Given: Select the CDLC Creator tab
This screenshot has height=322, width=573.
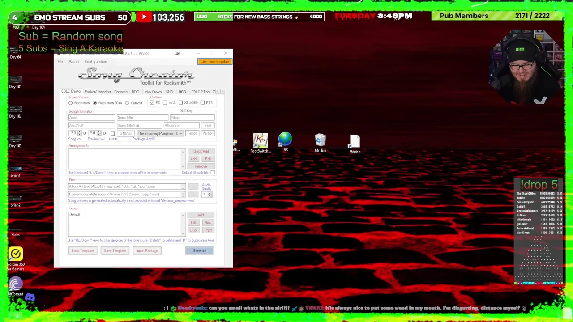Looking at the screenshot, I should coord(71,92).
